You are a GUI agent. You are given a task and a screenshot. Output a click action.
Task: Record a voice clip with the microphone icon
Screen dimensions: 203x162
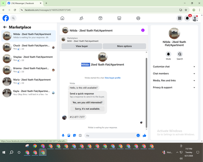point(63,135)
